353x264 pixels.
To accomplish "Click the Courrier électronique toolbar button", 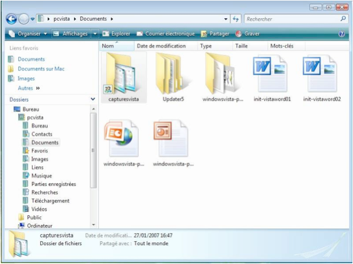I will tap(165, 34).
